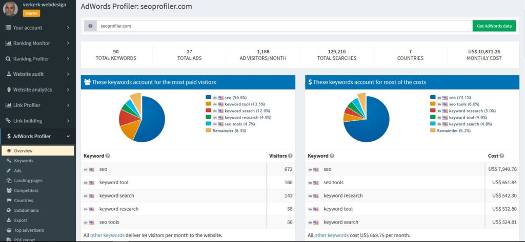
Task: Click blue seo (56.6%) legend swatch
Action: [208, 97]
